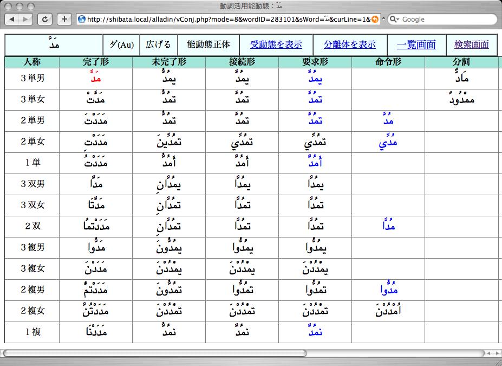502x366 pixels.
Task: Go back using the browser back arrow
Action: click(11, 19)
